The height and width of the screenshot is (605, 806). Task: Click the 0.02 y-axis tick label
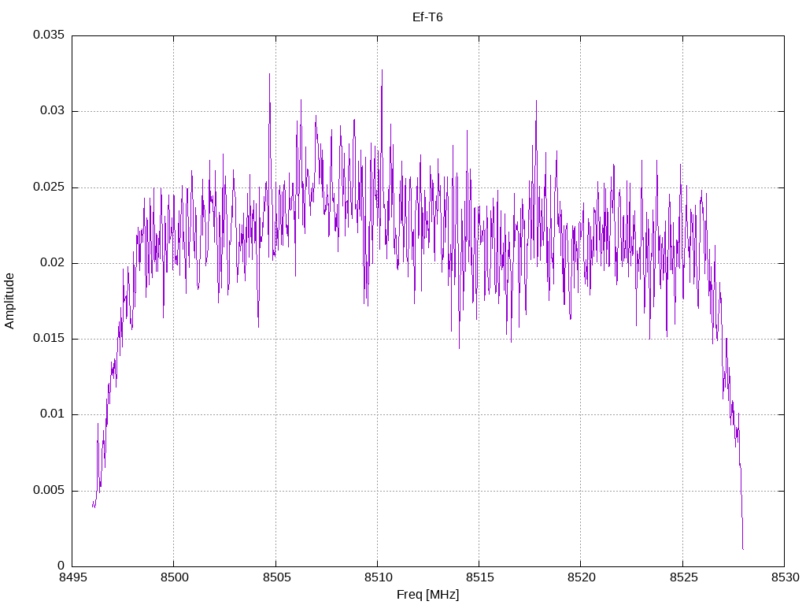(x=53, y=262)
